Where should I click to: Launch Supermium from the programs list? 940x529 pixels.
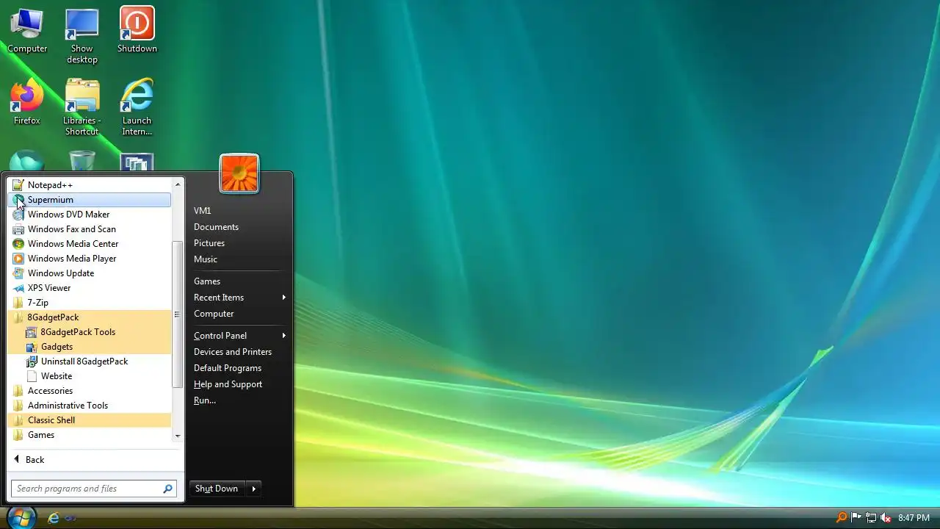(89, 200)
